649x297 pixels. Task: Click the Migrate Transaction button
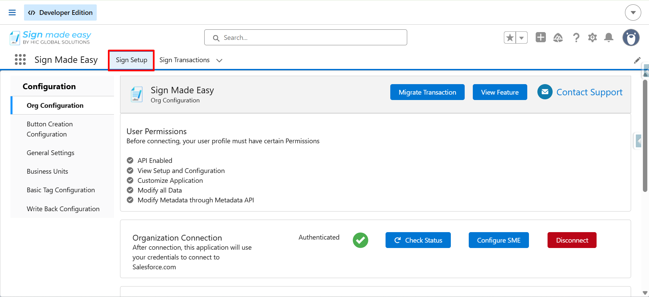coord(427,92)
